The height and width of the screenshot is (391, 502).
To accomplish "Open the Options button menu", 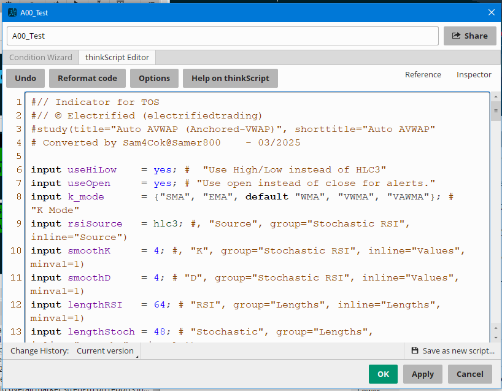I will click(154, 78).
